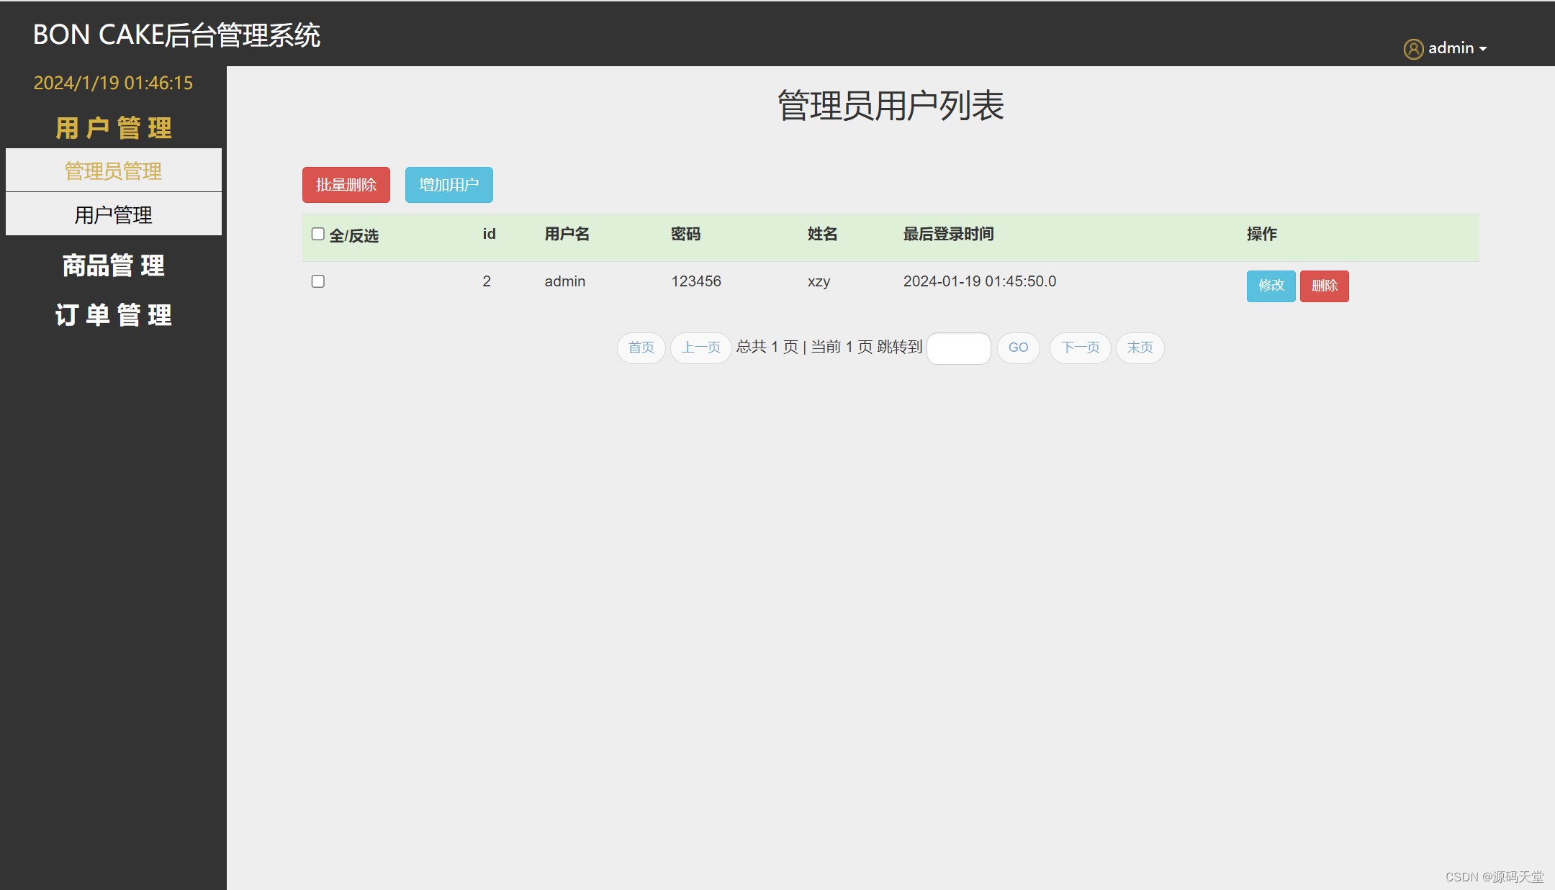The width and height of the screenshot is (1555, 890).
Task: Open the admin dropdown caret
Action: tap(1483, 49)
